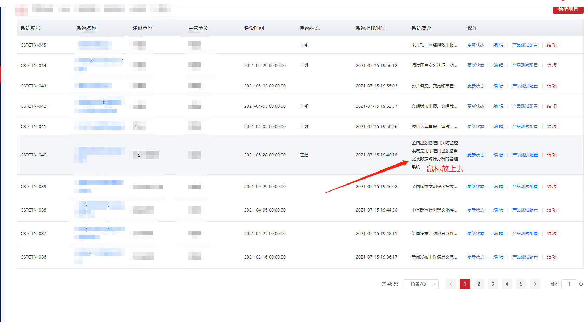Click 编辑 for CSTCTN-037
The width and height of the screenshot is (584, 322).
(x=498, y=234)
